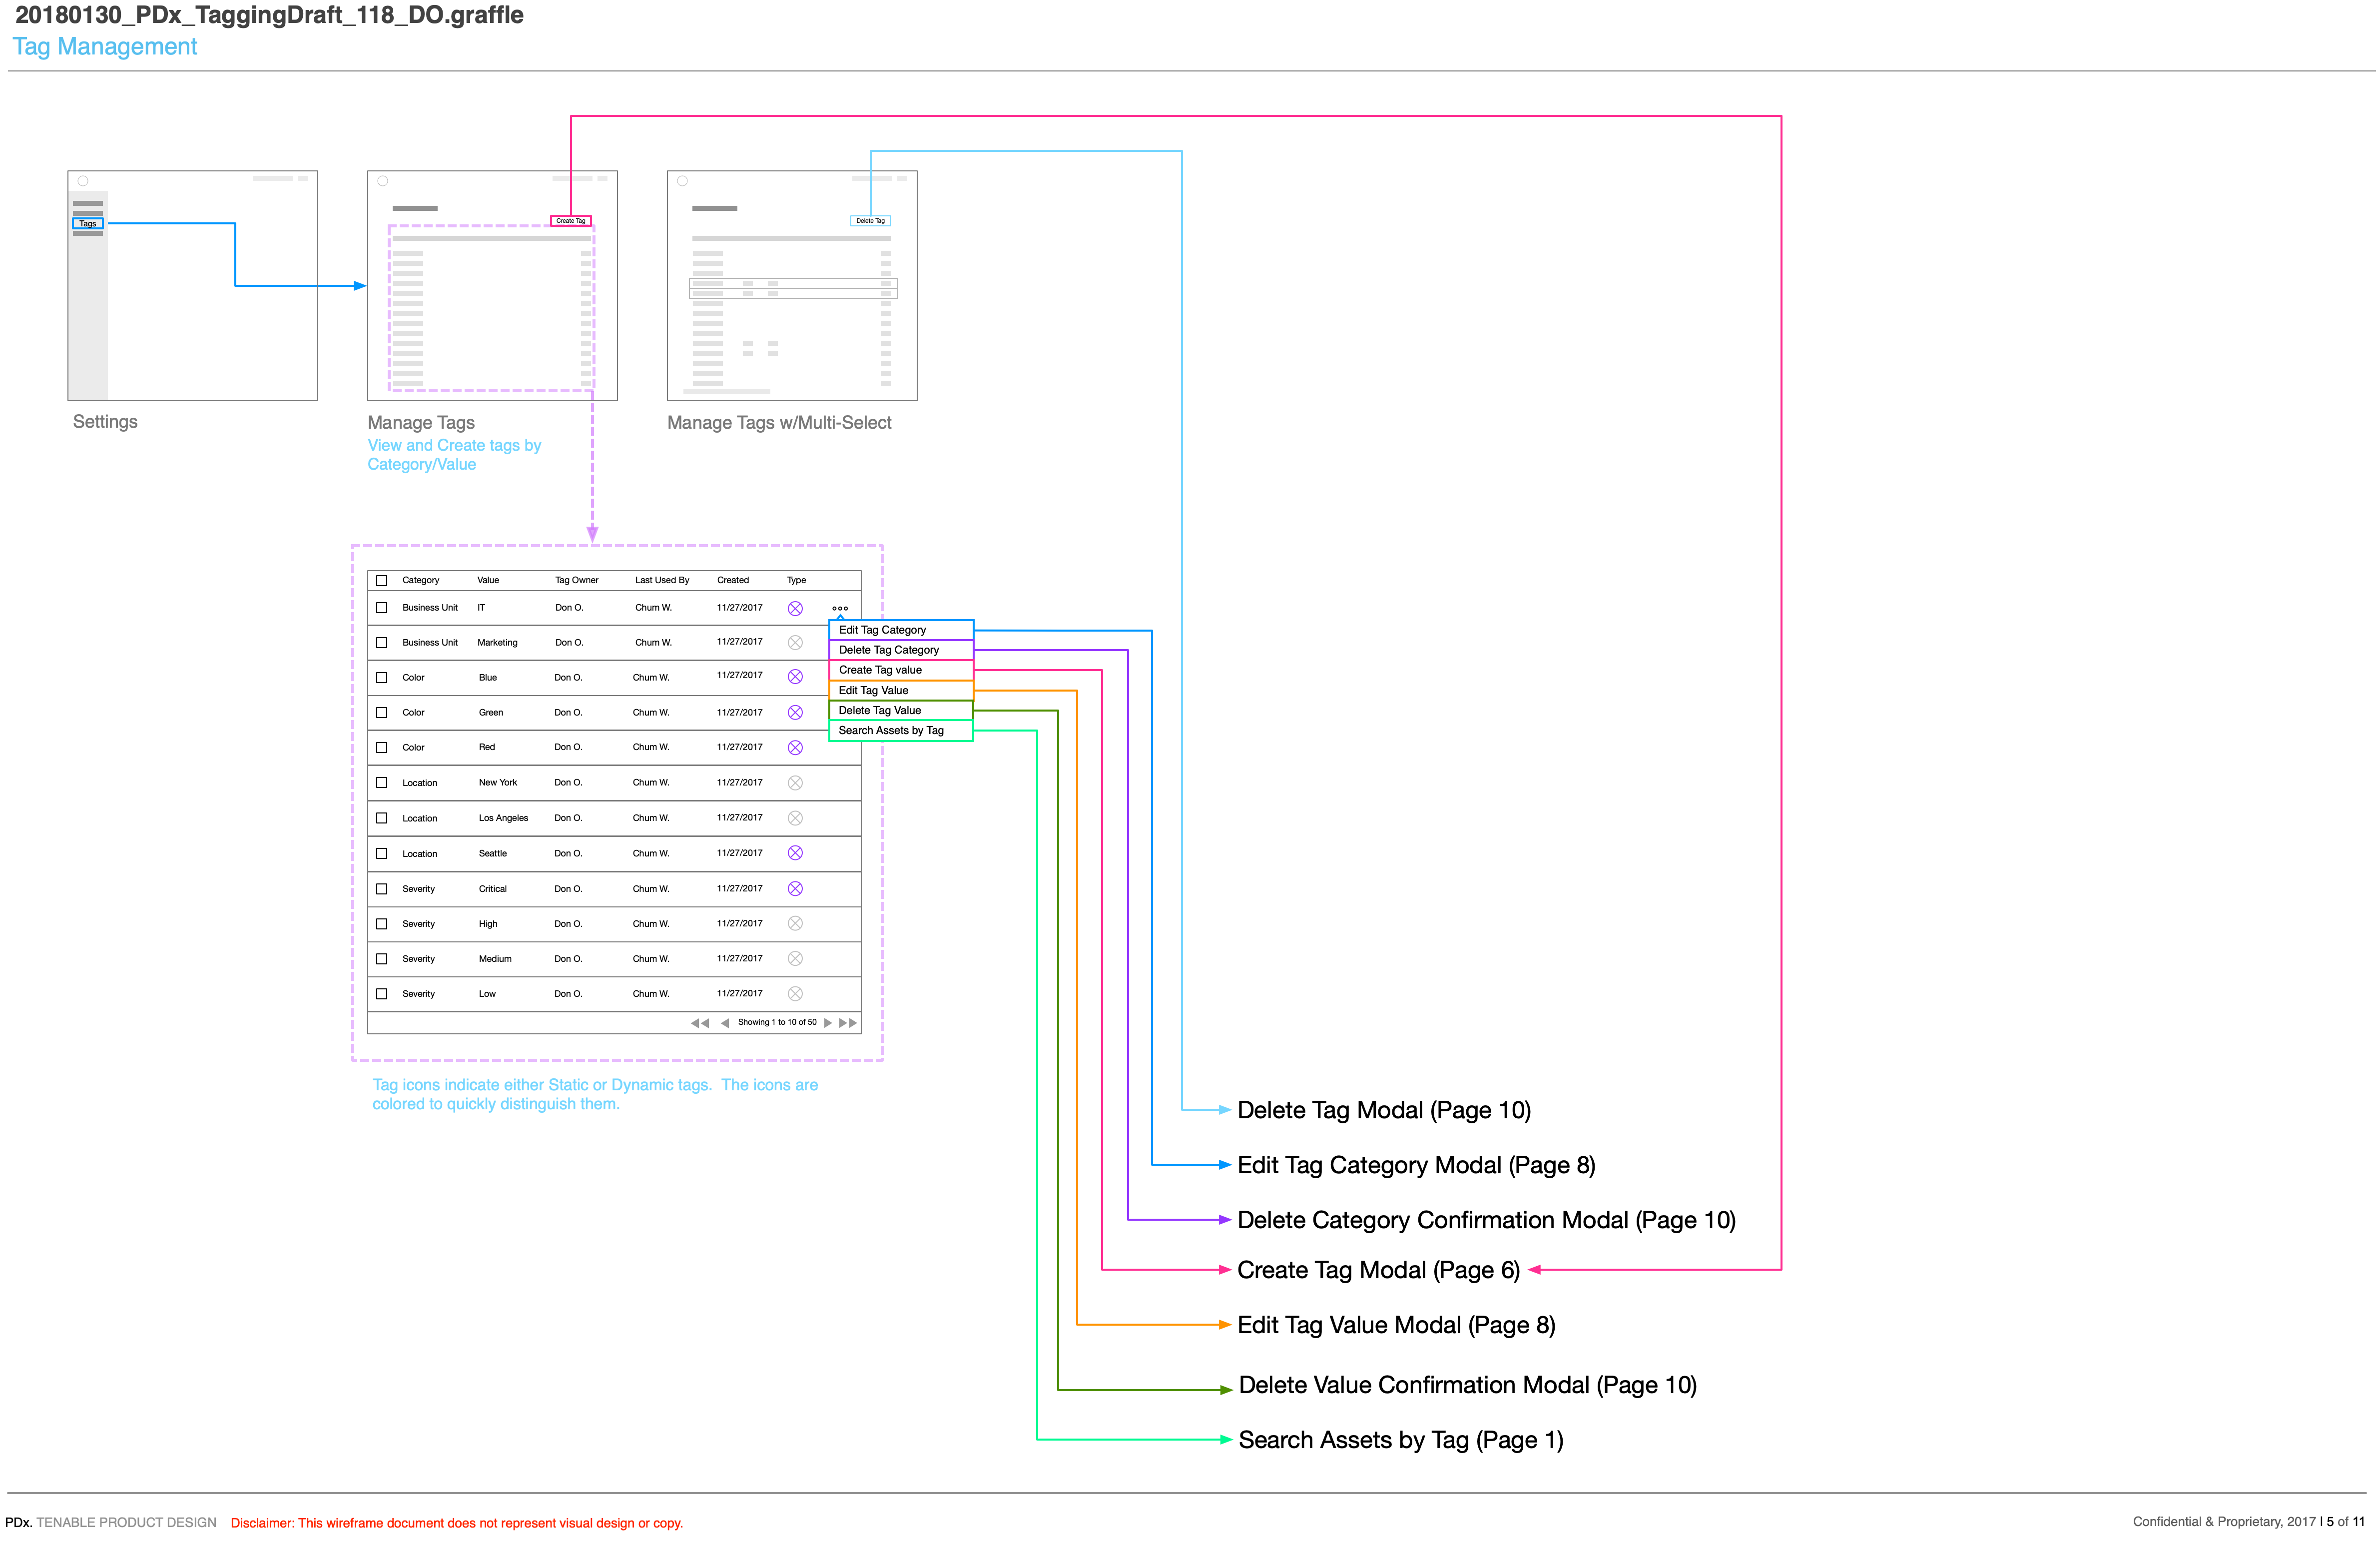Screen dimensions: 2380x1547
Task: Choose Edit Tag Category from popup menu
Action: [x=882, y=630]
